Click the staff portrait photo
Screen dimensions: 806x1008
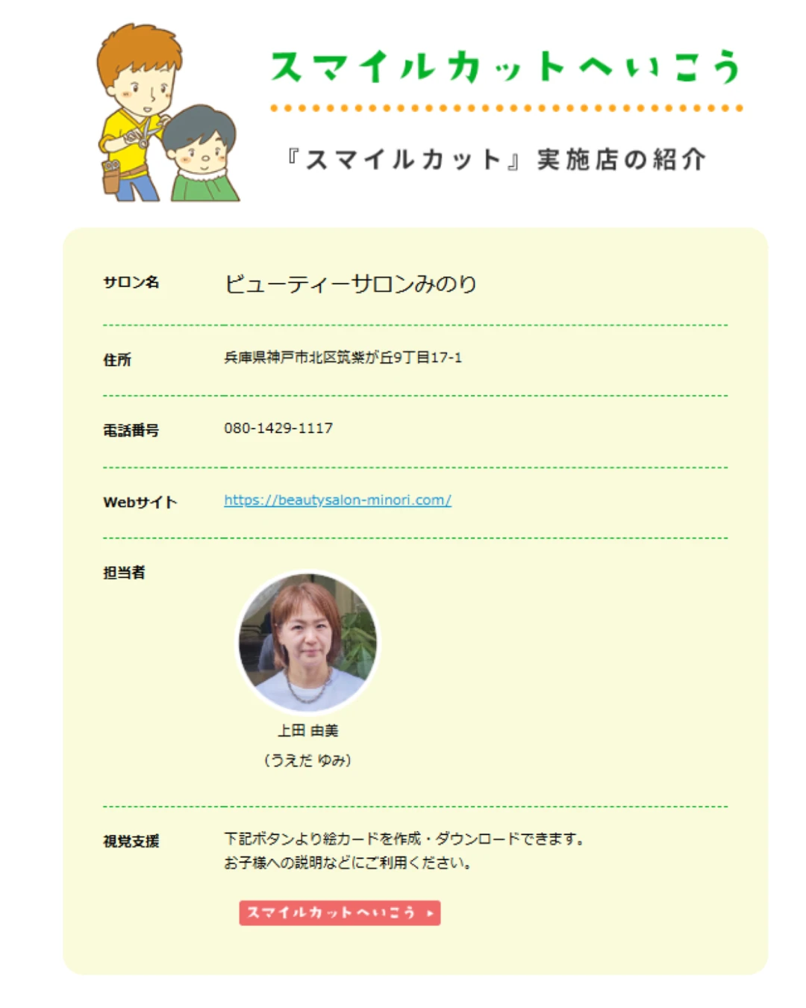click(x=307, y=642)
